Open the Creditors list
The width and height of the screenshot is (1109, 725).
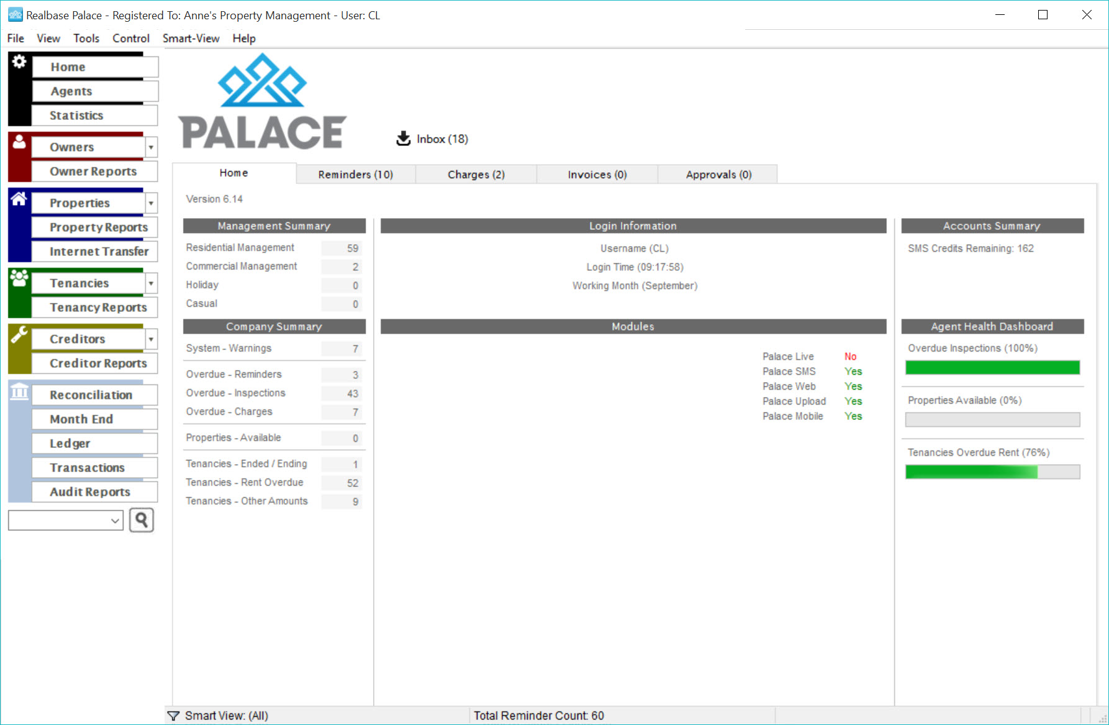click(x=88, y=339)
